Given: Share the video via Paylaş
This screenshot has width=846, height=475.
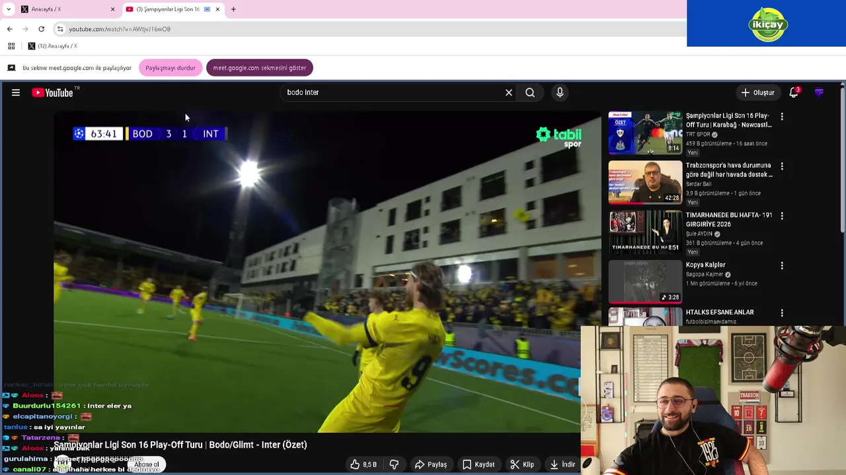Looking at the screenshot, I should (x=430, y=464).
